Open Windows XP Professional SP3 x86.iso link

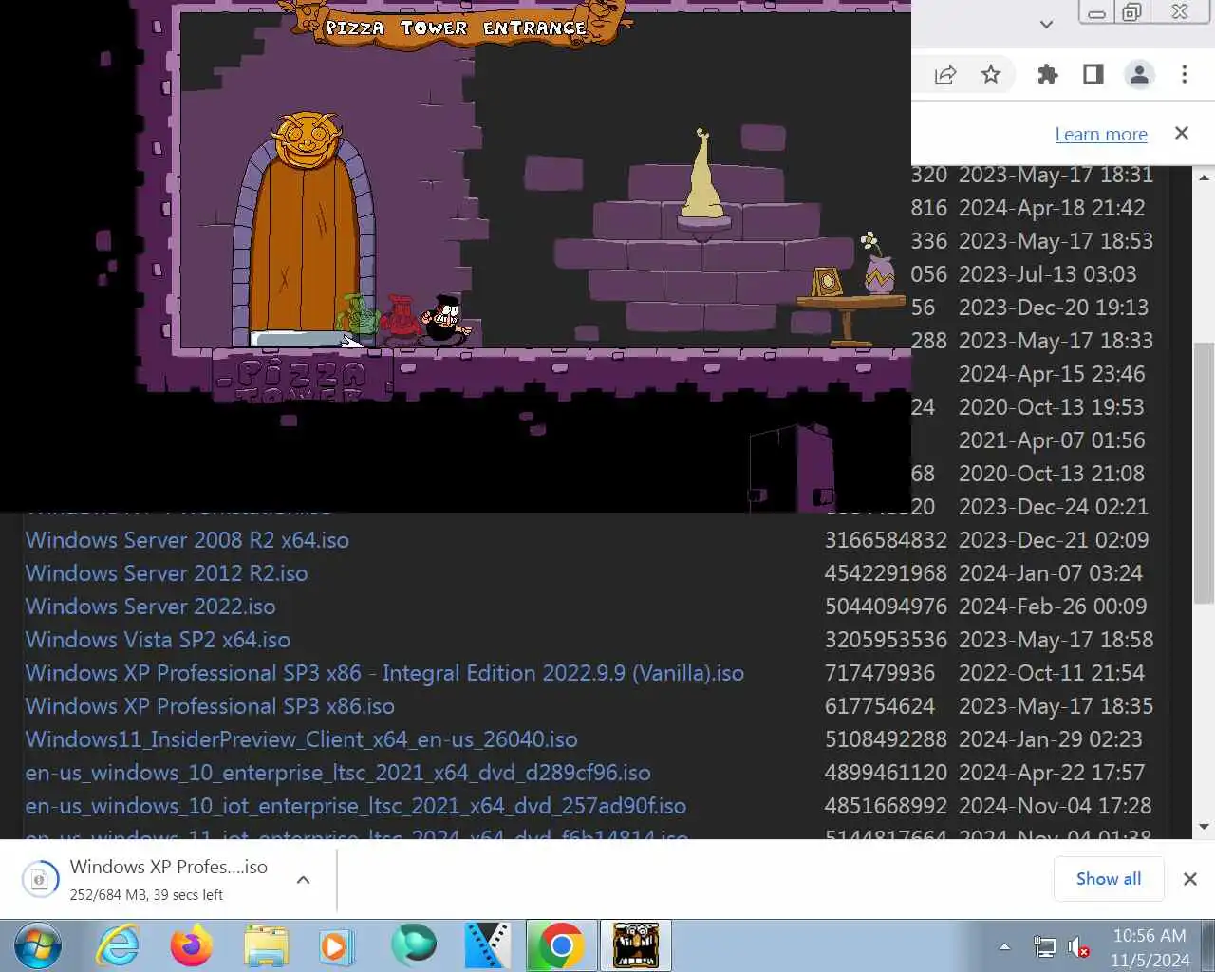210,706
